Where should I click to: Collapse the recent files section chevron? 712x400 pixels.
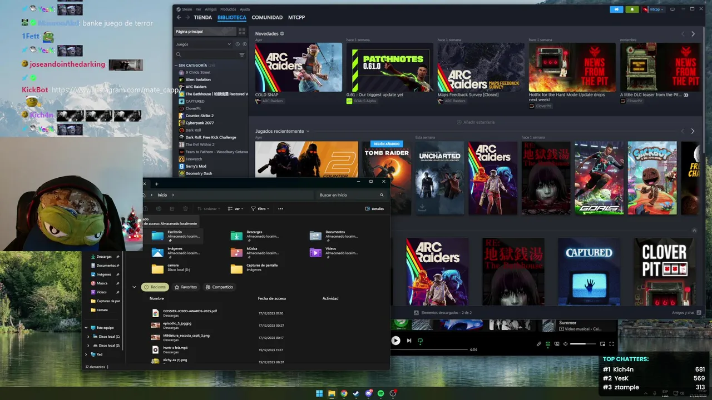tap(134, 287)
